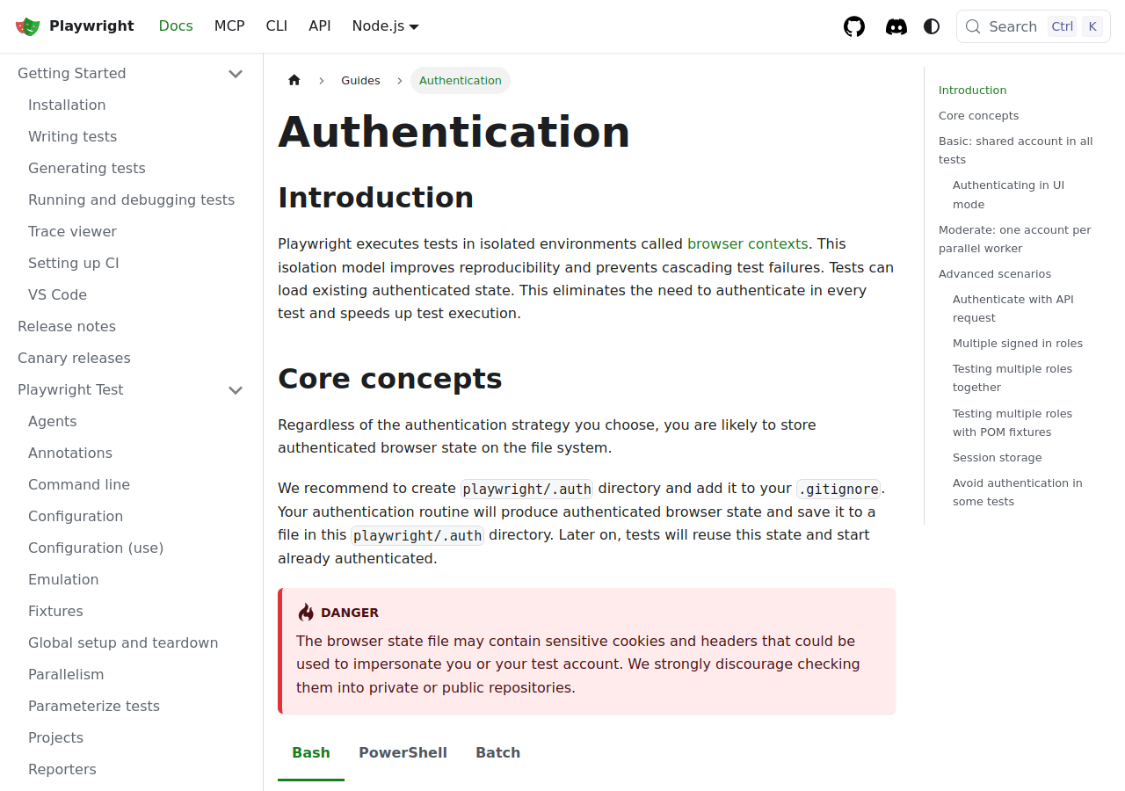Open Reporters in the sidebar

62,770
